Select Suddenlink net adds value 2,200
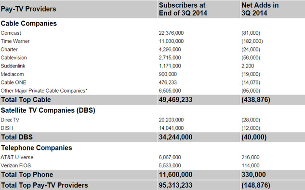 [x=248, y=66]
